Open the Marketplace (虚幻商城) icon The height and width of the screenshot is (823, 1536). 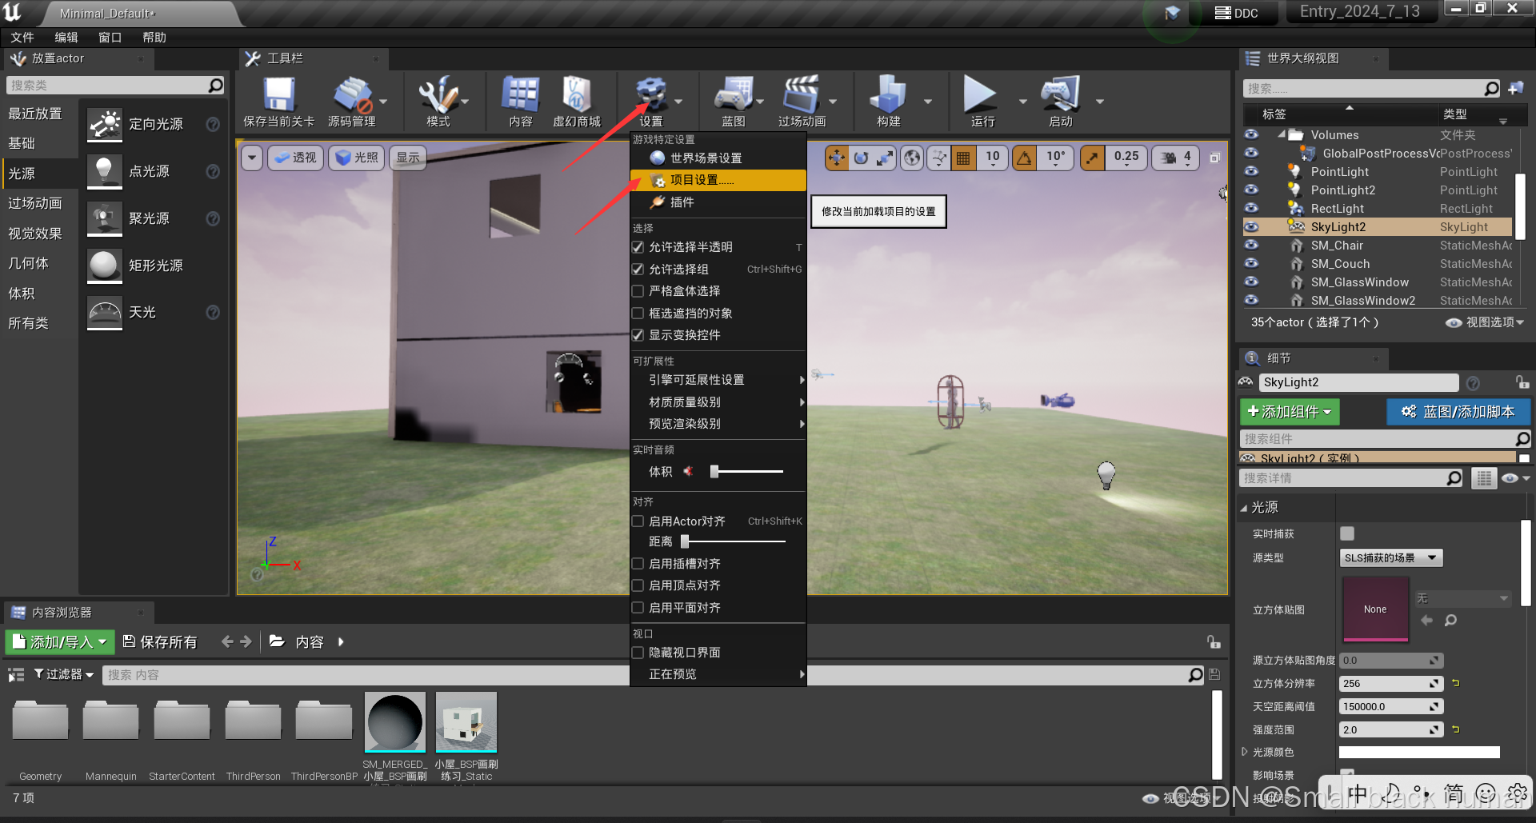(576, 96)
